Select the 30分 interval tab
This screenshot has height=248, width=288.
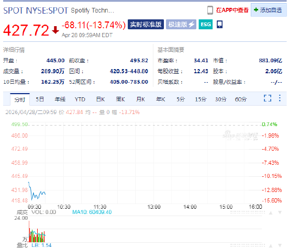pos(220,99)
